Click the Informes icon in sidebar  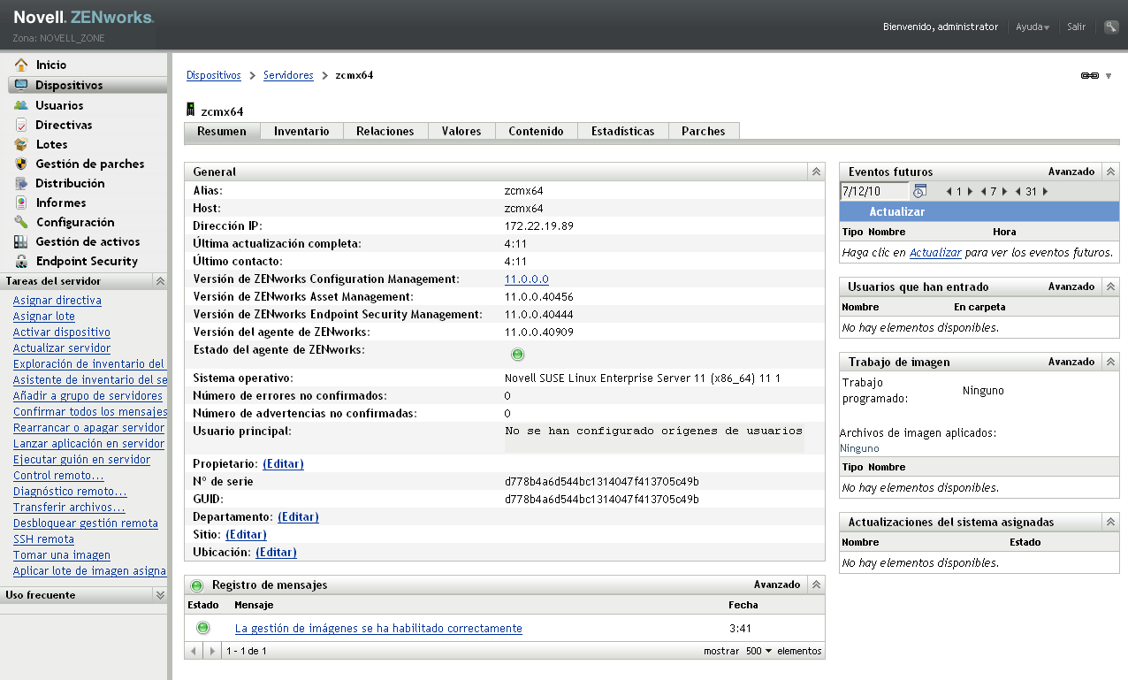point(21,202)
